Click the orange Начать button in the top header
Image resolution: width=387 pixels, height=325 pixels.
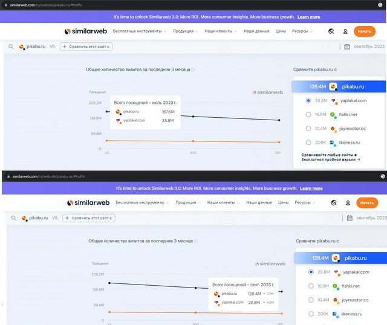pyautogui.click(x=365, y=31)
